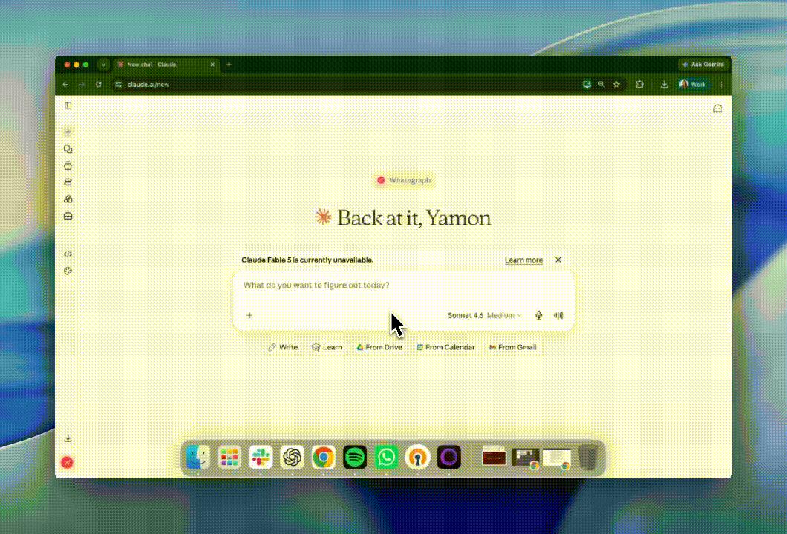The width and height of the screenshot is (787, 534).
Task: Open Chrome's tab search chevron dropdown
Action: pyautogui.click(x=103, y=65)
